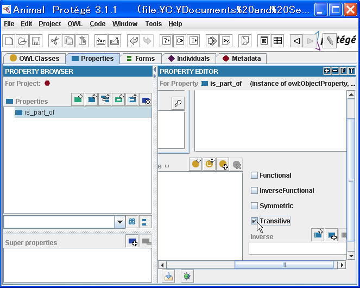Click the bug icon at the bottom
The image size is (360, 288).
(186, 276)
